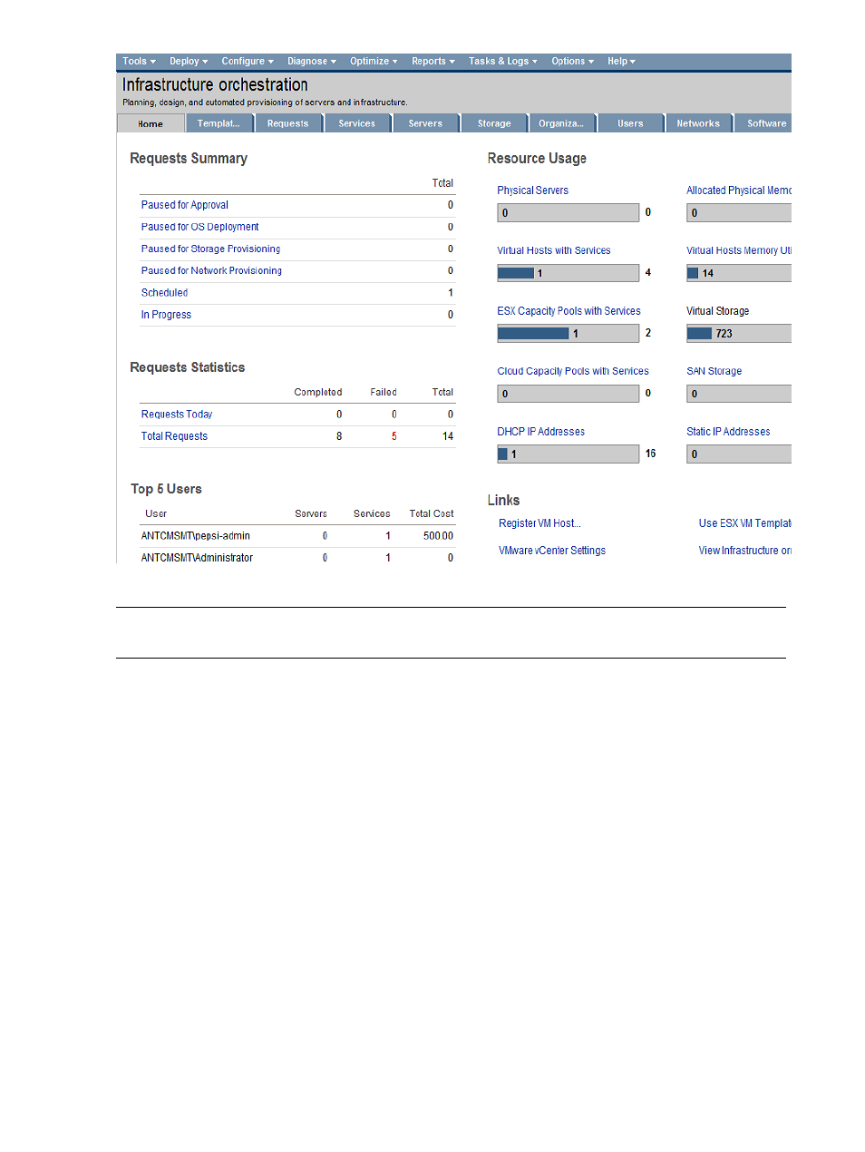Viewport: 865px width, 1152px height.
Task: Click the Virtual Storage usage bar
Action: point(739,334)
